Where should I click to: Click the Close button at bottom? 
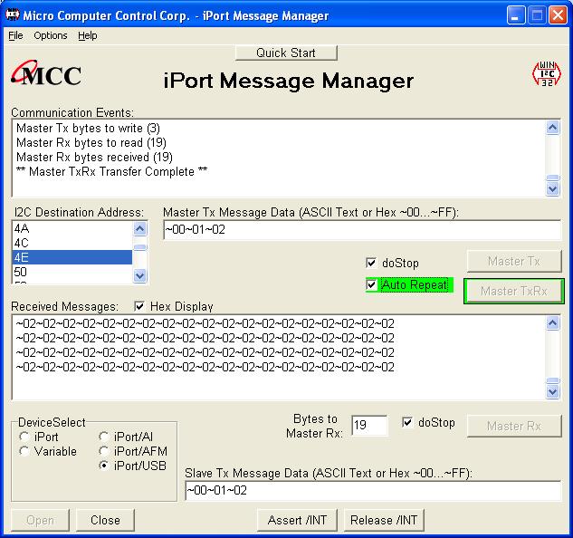105,520
